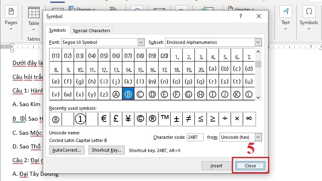This screenshot has width=322, height=181.
Task: Click the Insert button
Action: coord(216,166)
